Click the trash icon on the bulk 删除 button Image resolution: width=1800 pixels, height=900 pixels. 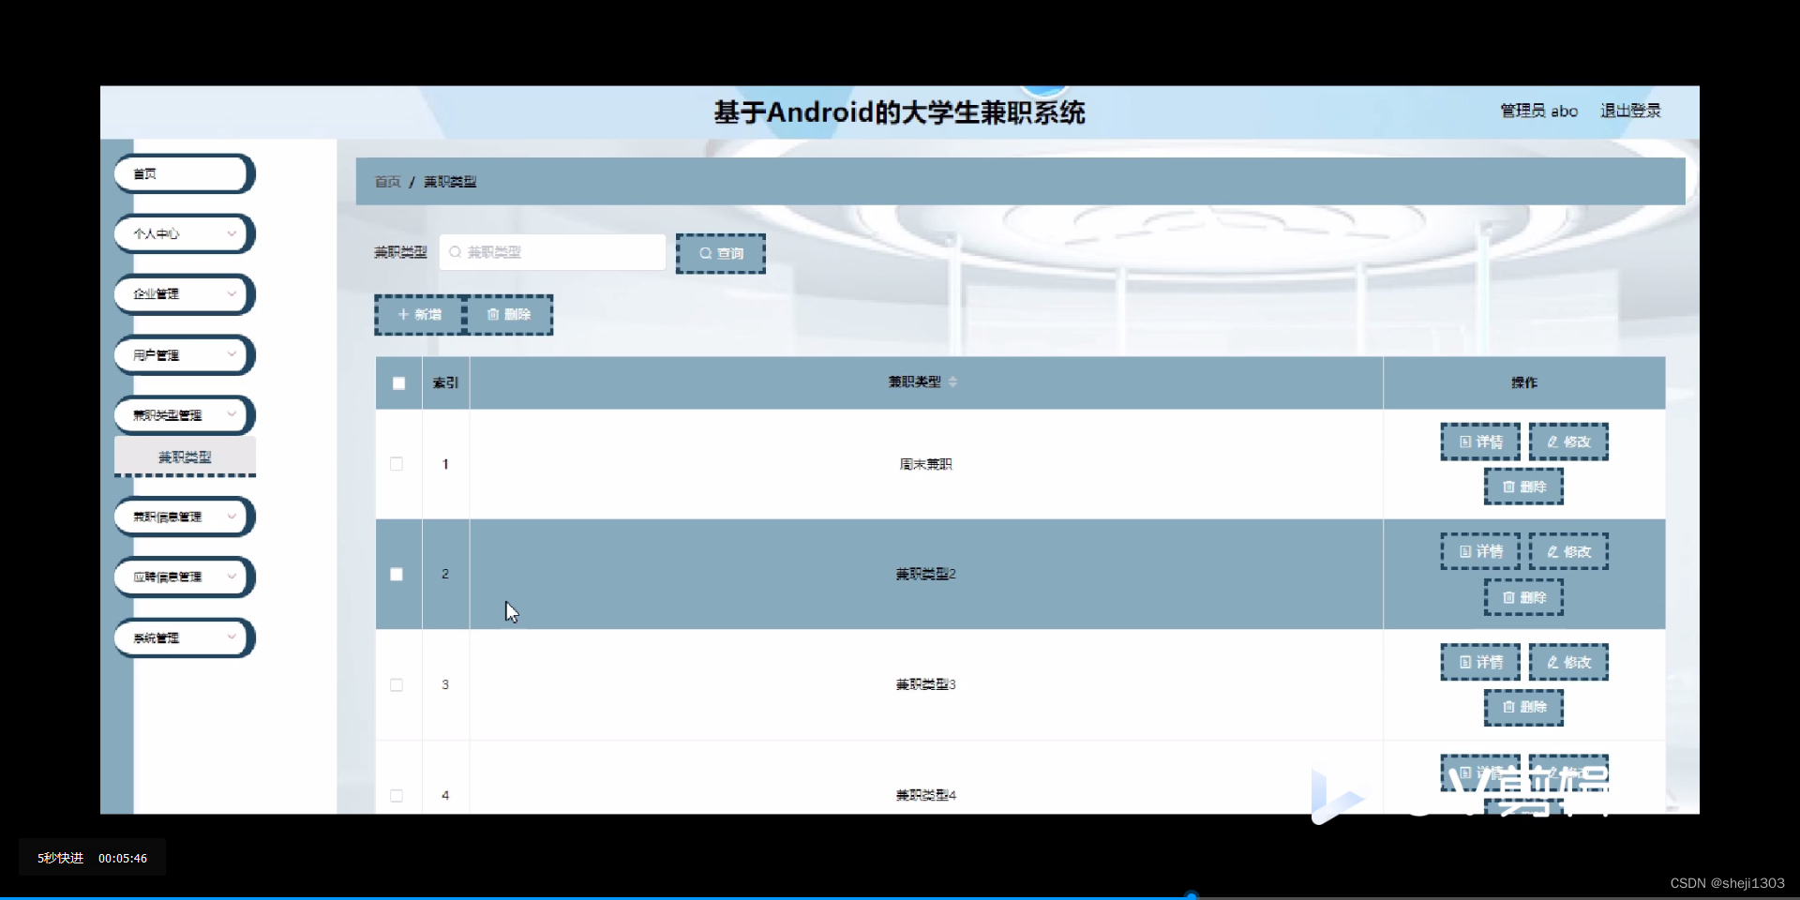(494, 315)
